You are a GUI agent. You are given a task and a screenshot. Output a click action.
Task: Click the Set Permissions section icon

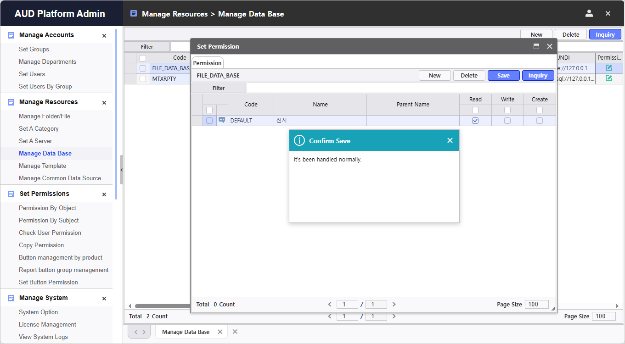[x=11, y=194]
